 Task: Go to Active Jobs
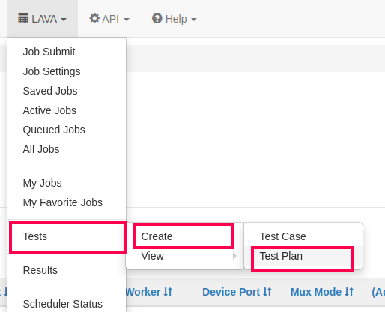pos(67,110)
